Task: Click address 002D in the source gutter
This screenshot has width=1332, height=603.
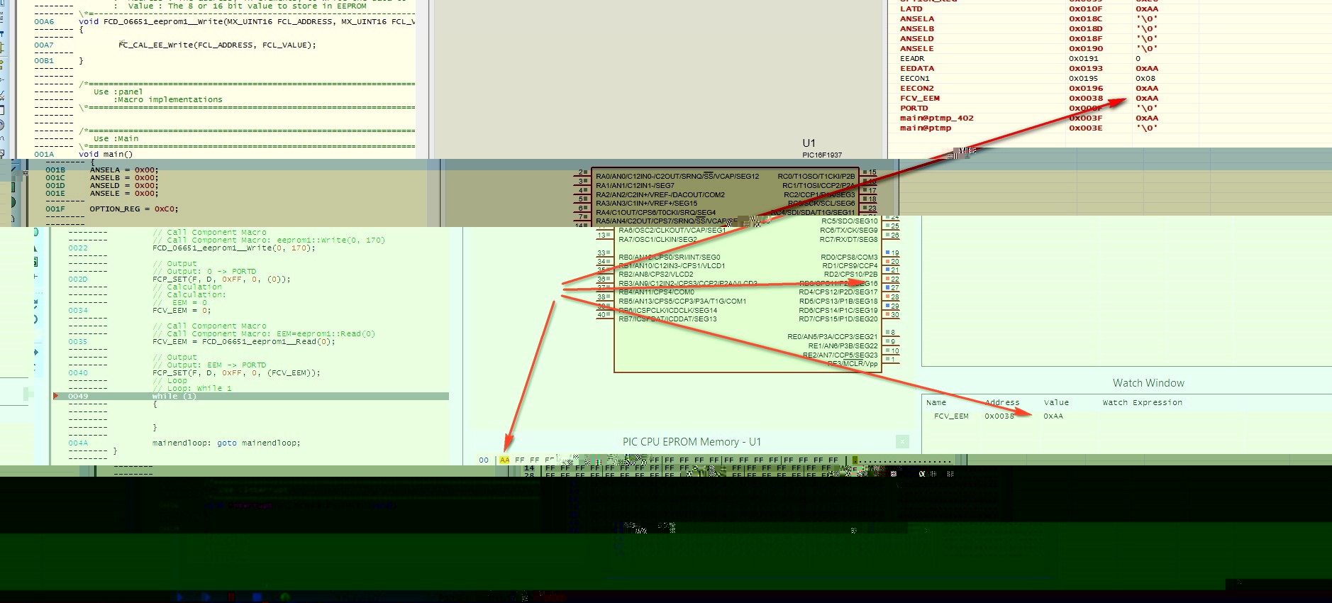Action: 78,279
